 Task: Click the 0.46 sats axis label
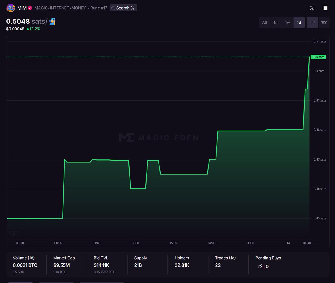point(320,189)
